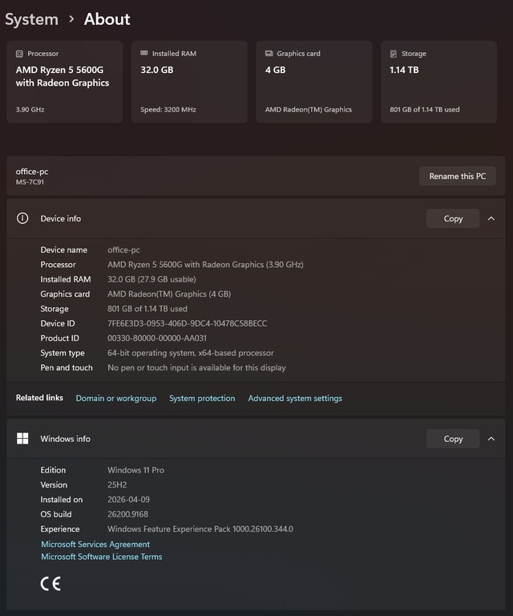The image size is (513, 616).
Task: Collapse the Device info section chevron
Action: (491, 218)
